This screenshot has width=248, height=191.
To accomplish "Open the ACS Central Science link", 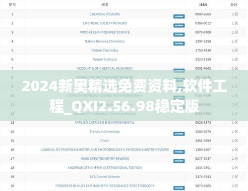I will (x=105, y=177).
